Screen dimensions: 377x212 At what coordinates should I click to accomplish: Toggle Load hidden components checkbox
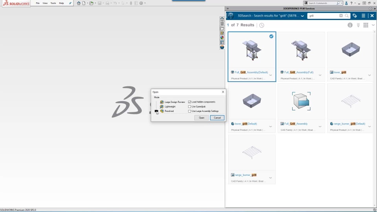point(189,102)
